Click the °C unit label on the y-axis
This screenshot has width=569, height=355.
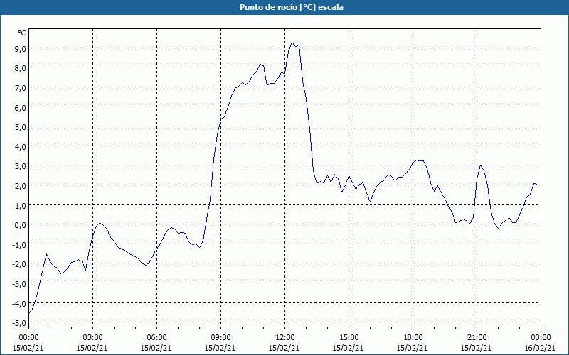click(x=22, y=33)
